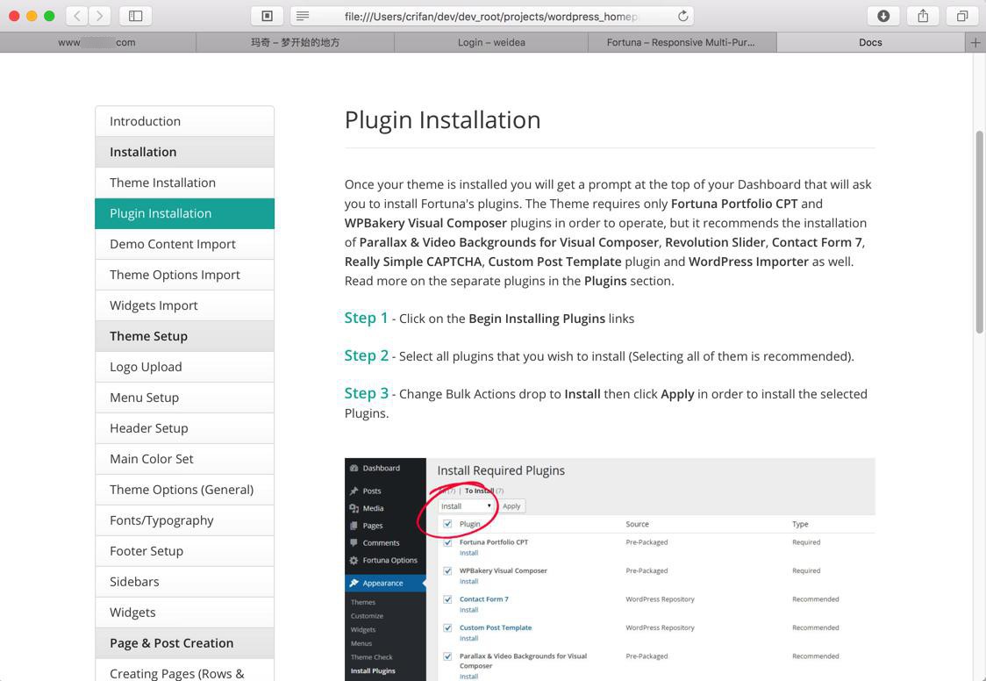Viewport: 986px width, 681px height.
Task: Open Footer Setup in sidebar
Action: (x=184, y=551)
